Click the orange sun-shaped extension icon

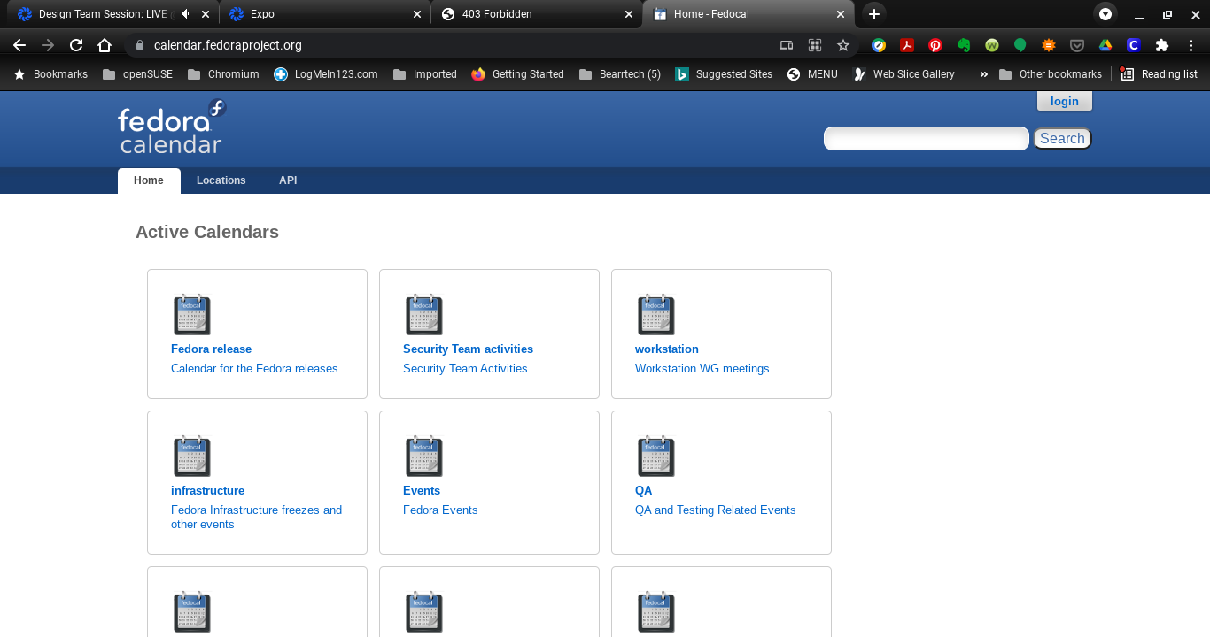(x=1049, y=45)
